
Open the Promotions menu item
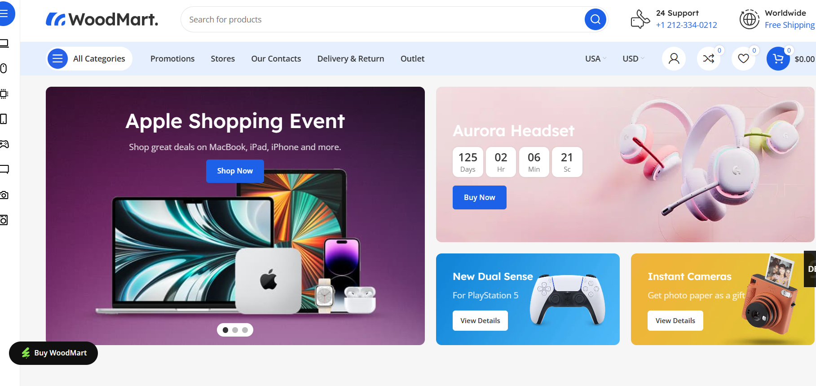pyautogui.click(x=172, y=58)
